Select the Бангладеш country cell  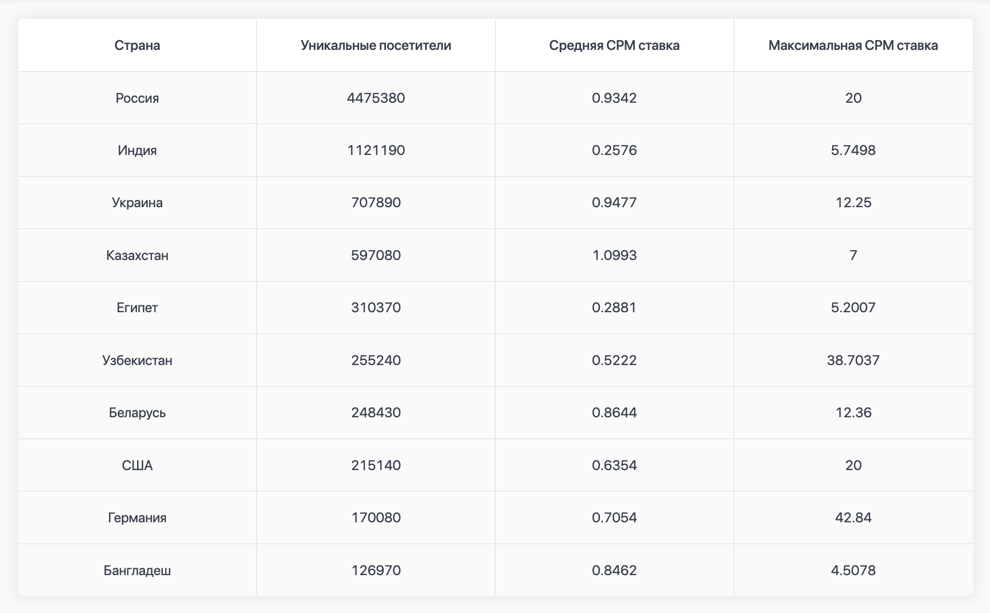pyautogui.click(x=137, y=571)
